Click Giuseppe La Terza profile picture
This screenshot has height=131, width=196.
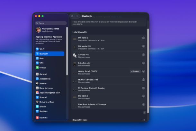(38, 30)
